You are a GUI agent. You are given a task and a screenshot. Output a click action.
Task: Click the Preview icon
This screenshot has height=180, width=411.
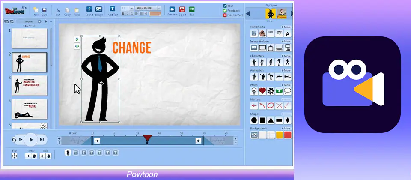click(x=172, y=9)
